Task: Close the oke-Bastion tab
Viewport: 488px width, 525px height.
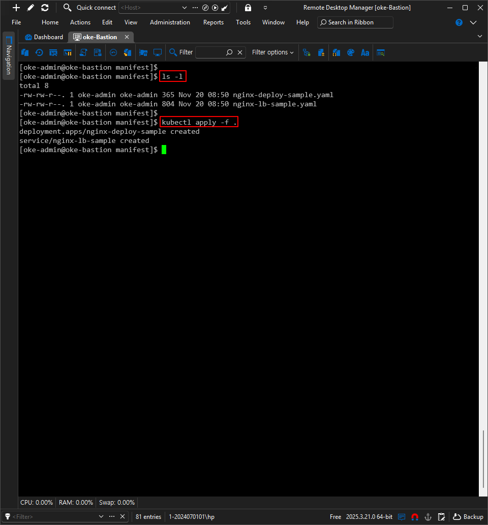Action: click(127, 37)
